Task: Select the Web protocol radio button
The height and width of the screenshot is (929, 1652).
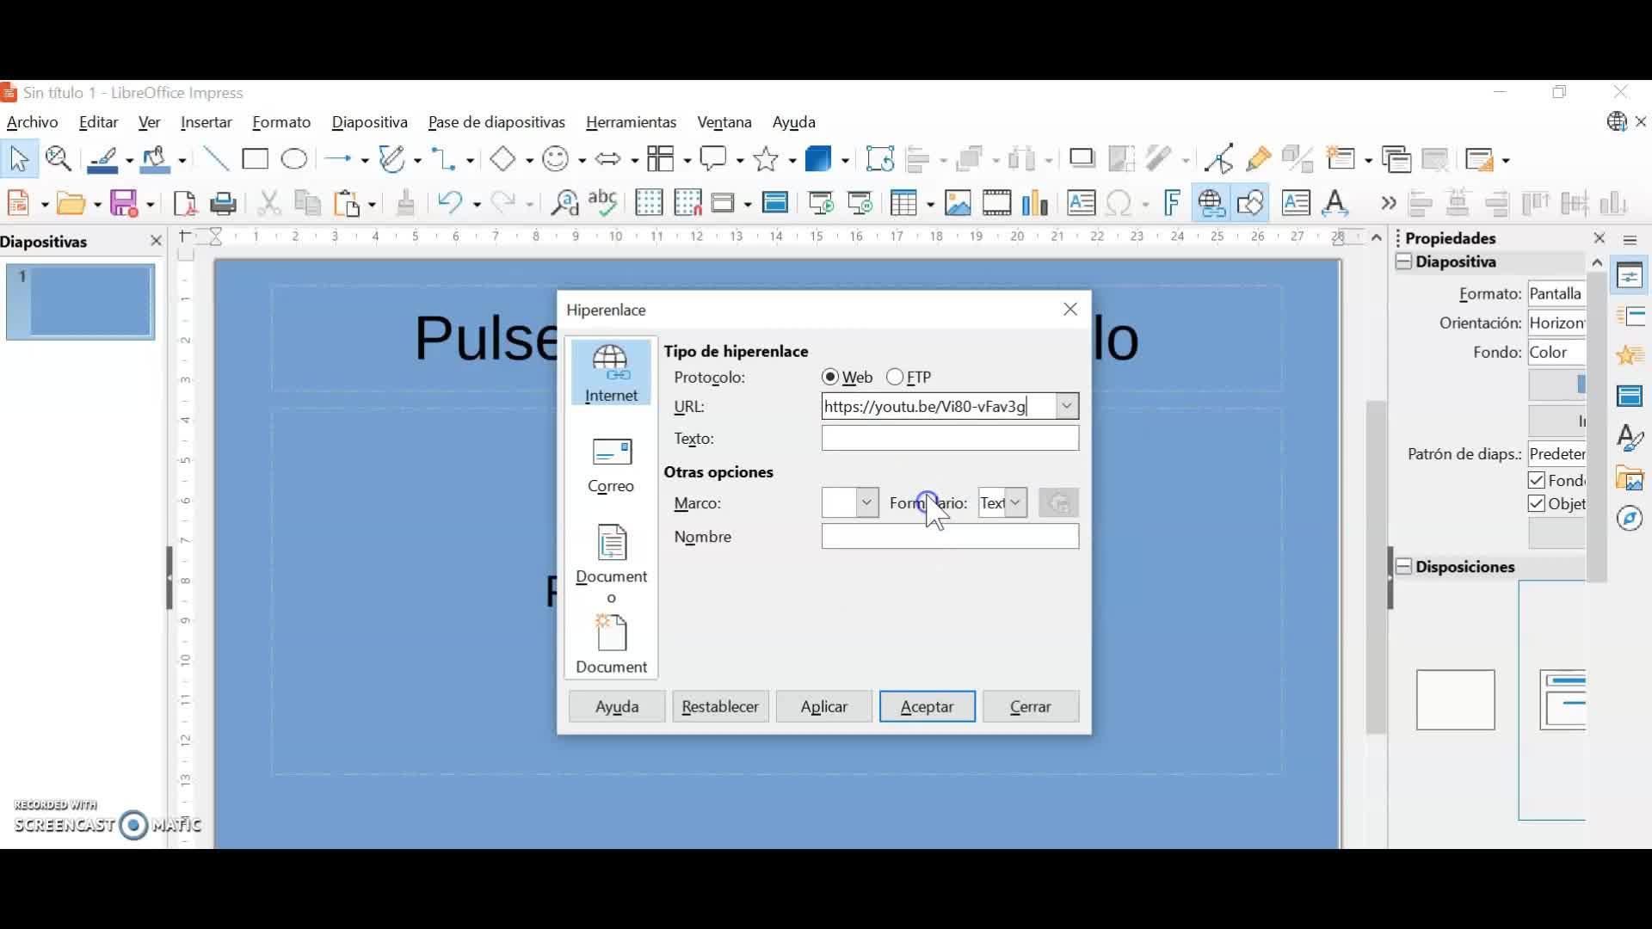Action: [x=830, y=377]
